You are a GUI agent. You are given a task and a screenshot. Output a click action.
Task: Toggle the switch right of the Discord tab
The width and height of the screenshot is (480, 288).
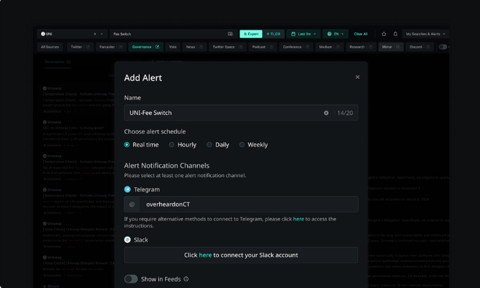click(x=443, y=47)
